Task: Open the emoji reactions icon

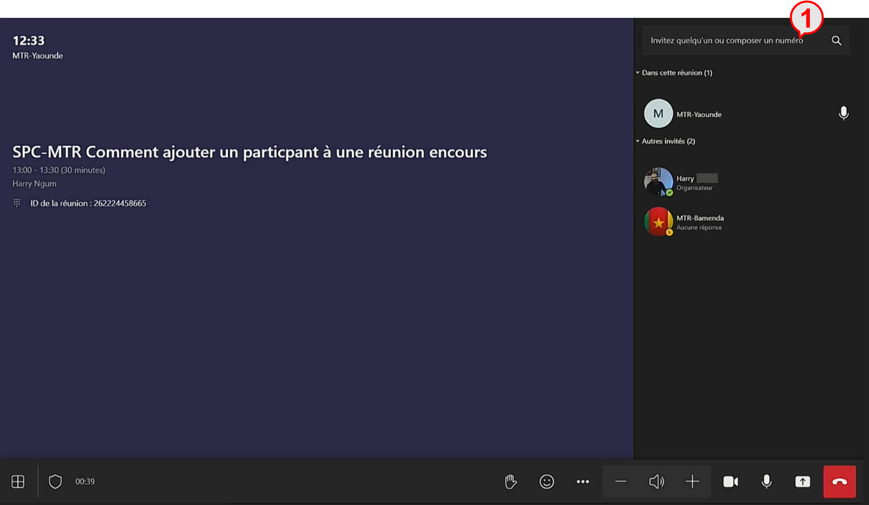Action: point(547,481)
